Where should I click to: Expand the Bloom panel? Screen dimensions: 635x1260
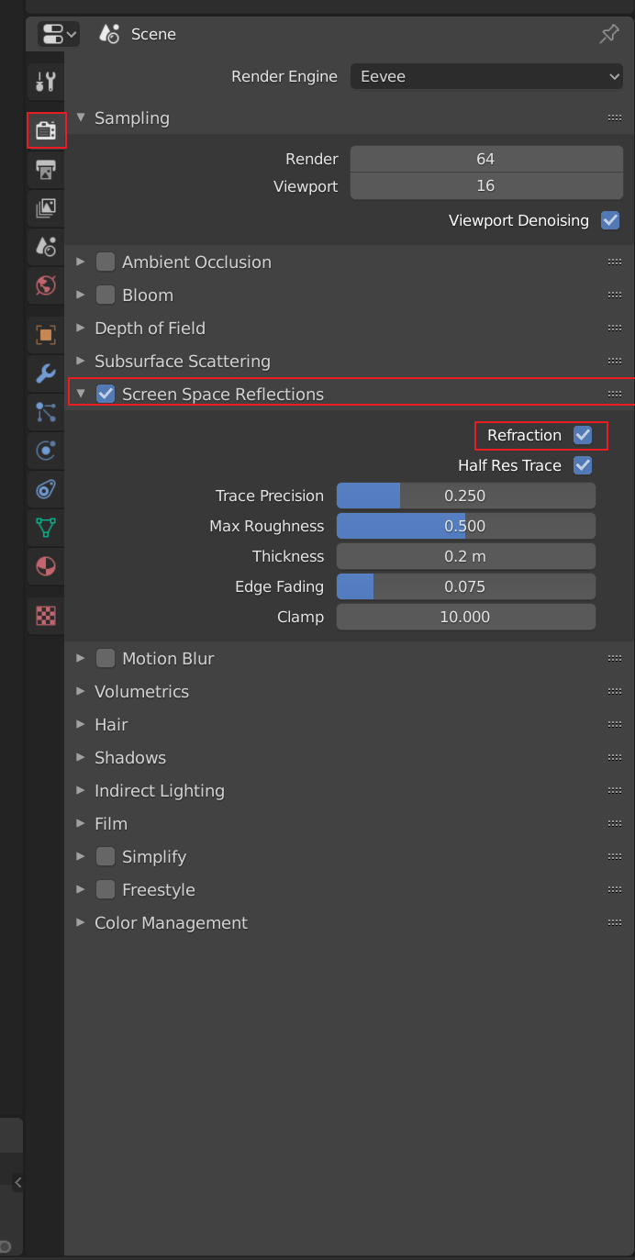[81, 295]
